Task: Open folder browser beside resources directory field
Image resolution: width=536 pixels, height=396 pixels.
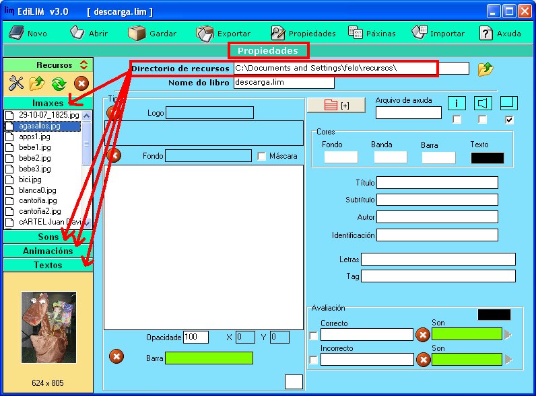Action: point(485,69)
